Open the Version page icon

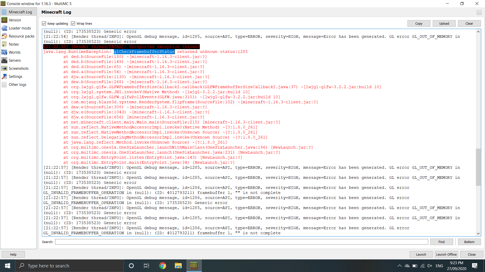coord(4,20)
